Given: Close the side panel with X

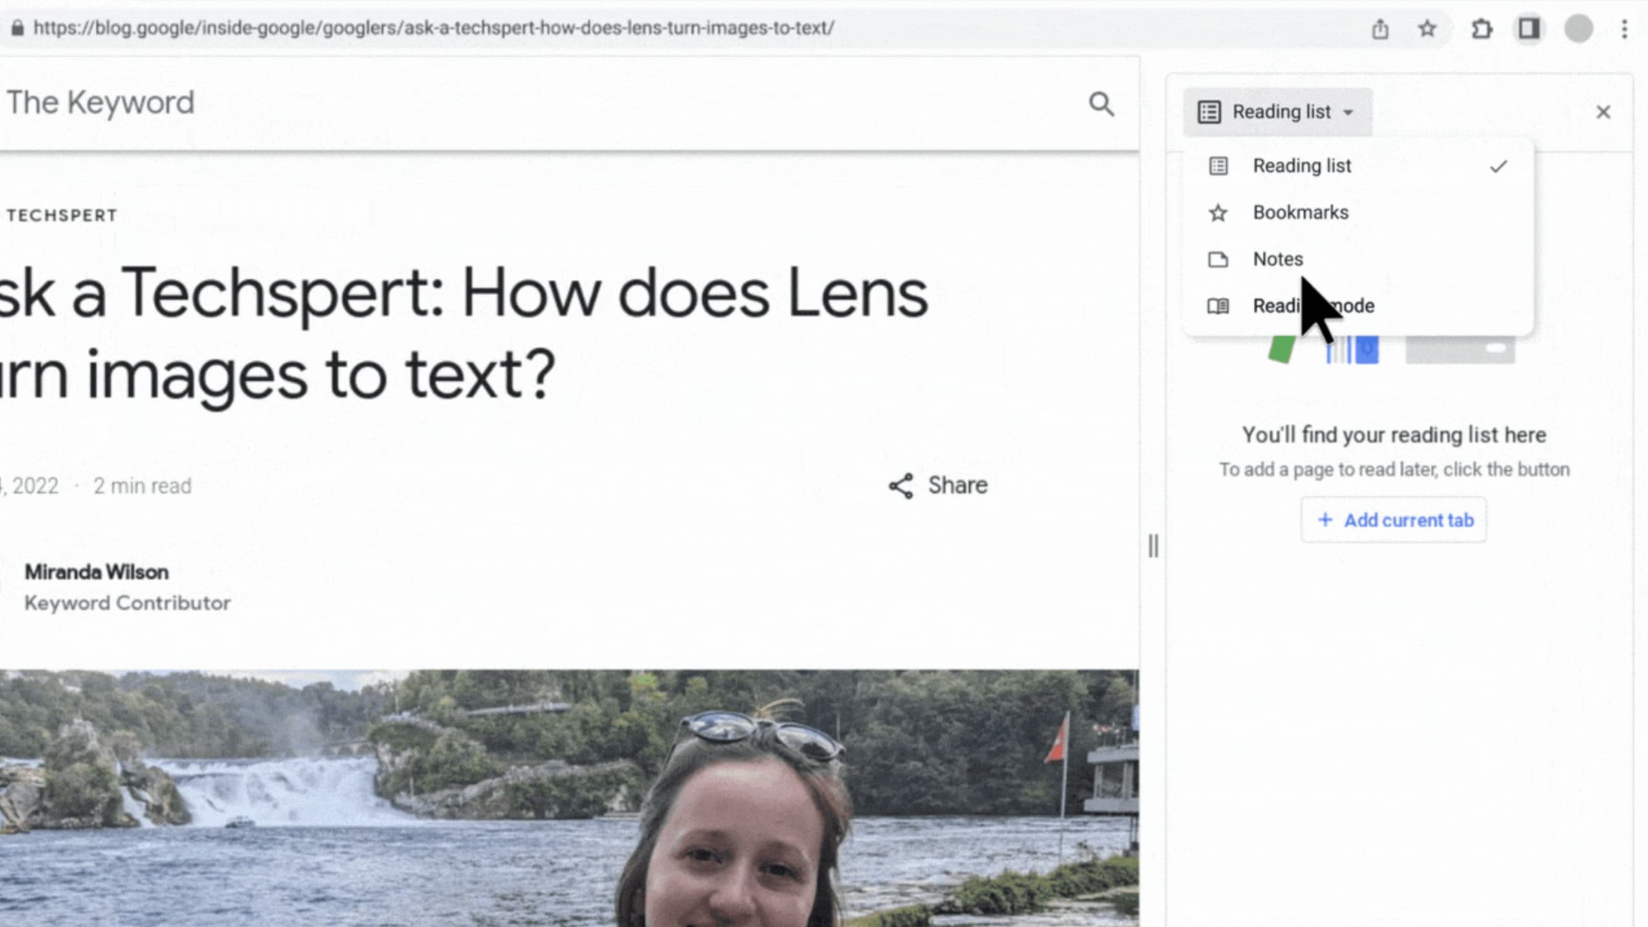Looking at the screenshot, I should [1603, 112].
